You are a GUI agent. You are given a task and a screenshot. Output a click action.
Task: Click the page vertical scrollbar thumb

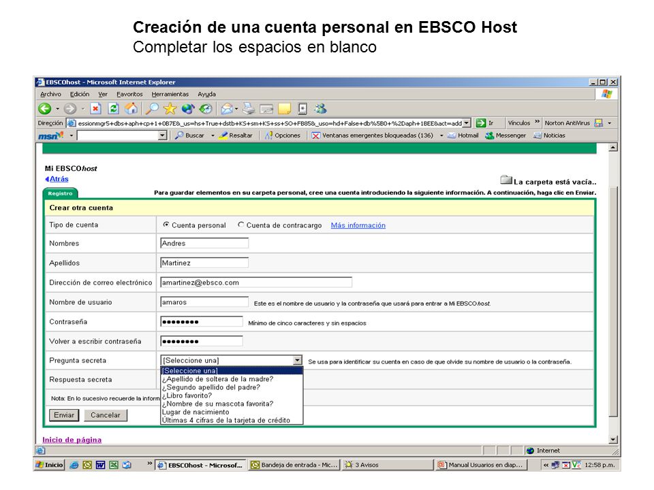coord(612,301)
